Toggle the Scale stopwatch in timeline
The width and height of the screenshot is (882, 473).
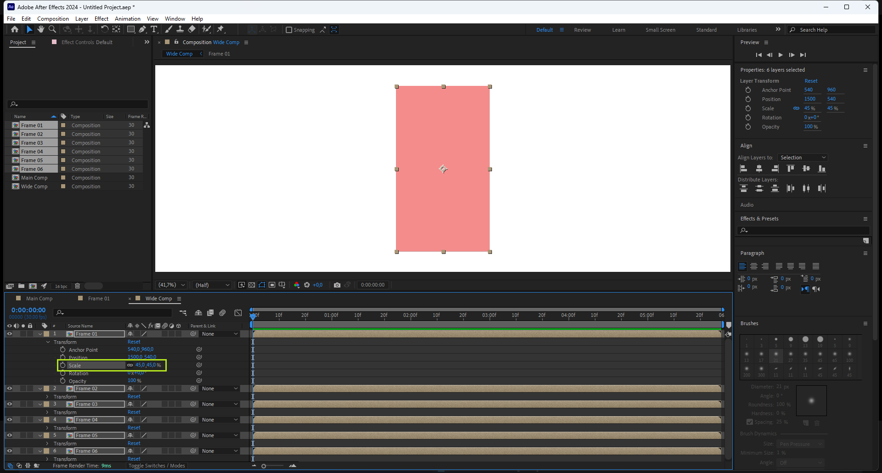[x=63, y=365]
